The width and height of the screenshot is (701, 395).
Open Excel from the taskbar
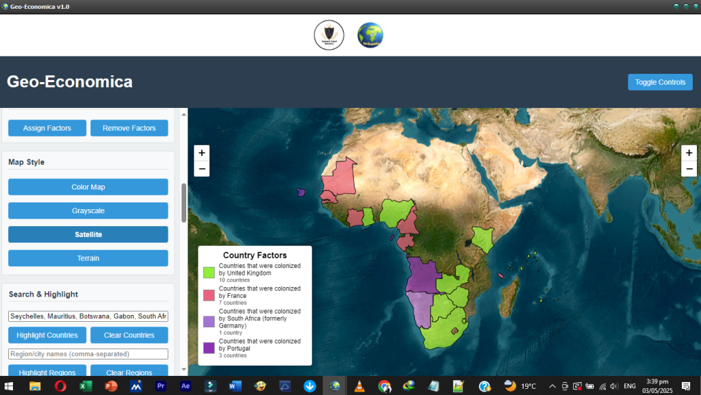tap(86, 386)
